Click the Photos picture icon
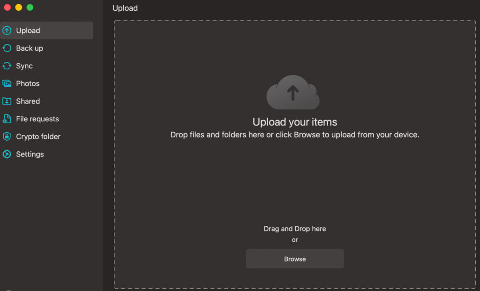The image size is (480, 291). (8, 83)
